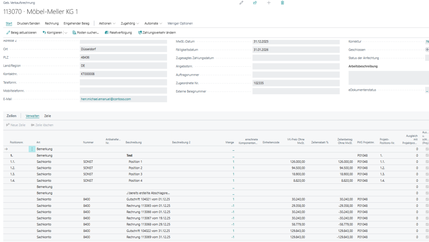Click the Arbeitsbeschreibung text box

(389, 77)
